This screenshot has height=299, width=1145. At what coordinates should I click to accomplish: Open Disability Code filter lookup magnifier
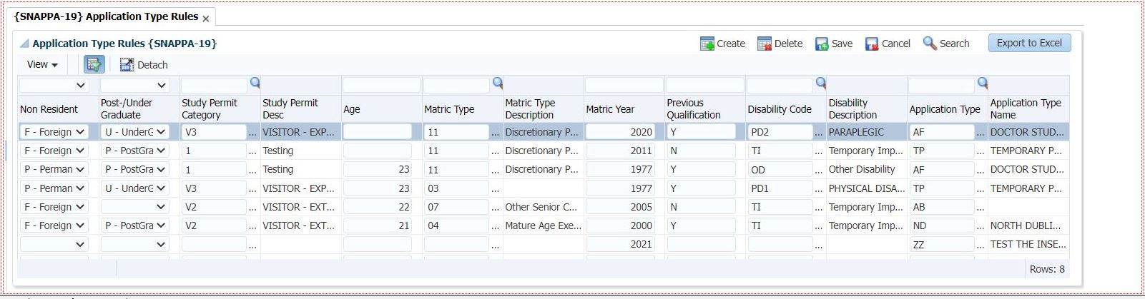click(821, 83)
